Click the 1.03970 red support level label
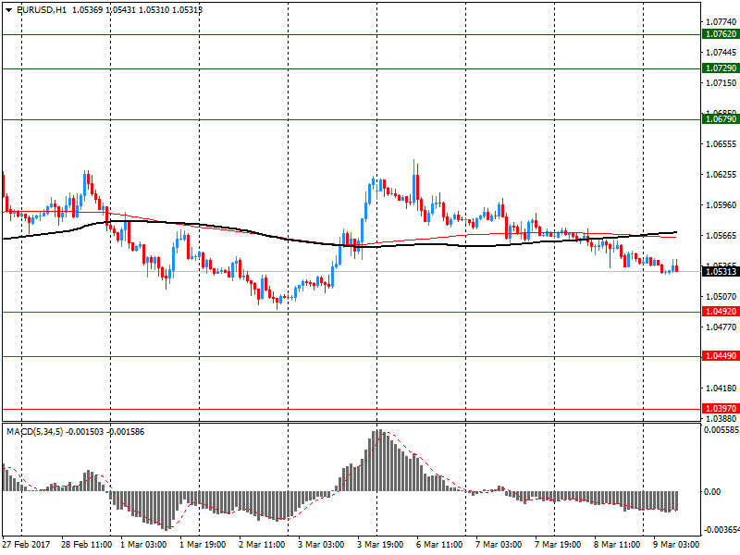 pos(721,409)
